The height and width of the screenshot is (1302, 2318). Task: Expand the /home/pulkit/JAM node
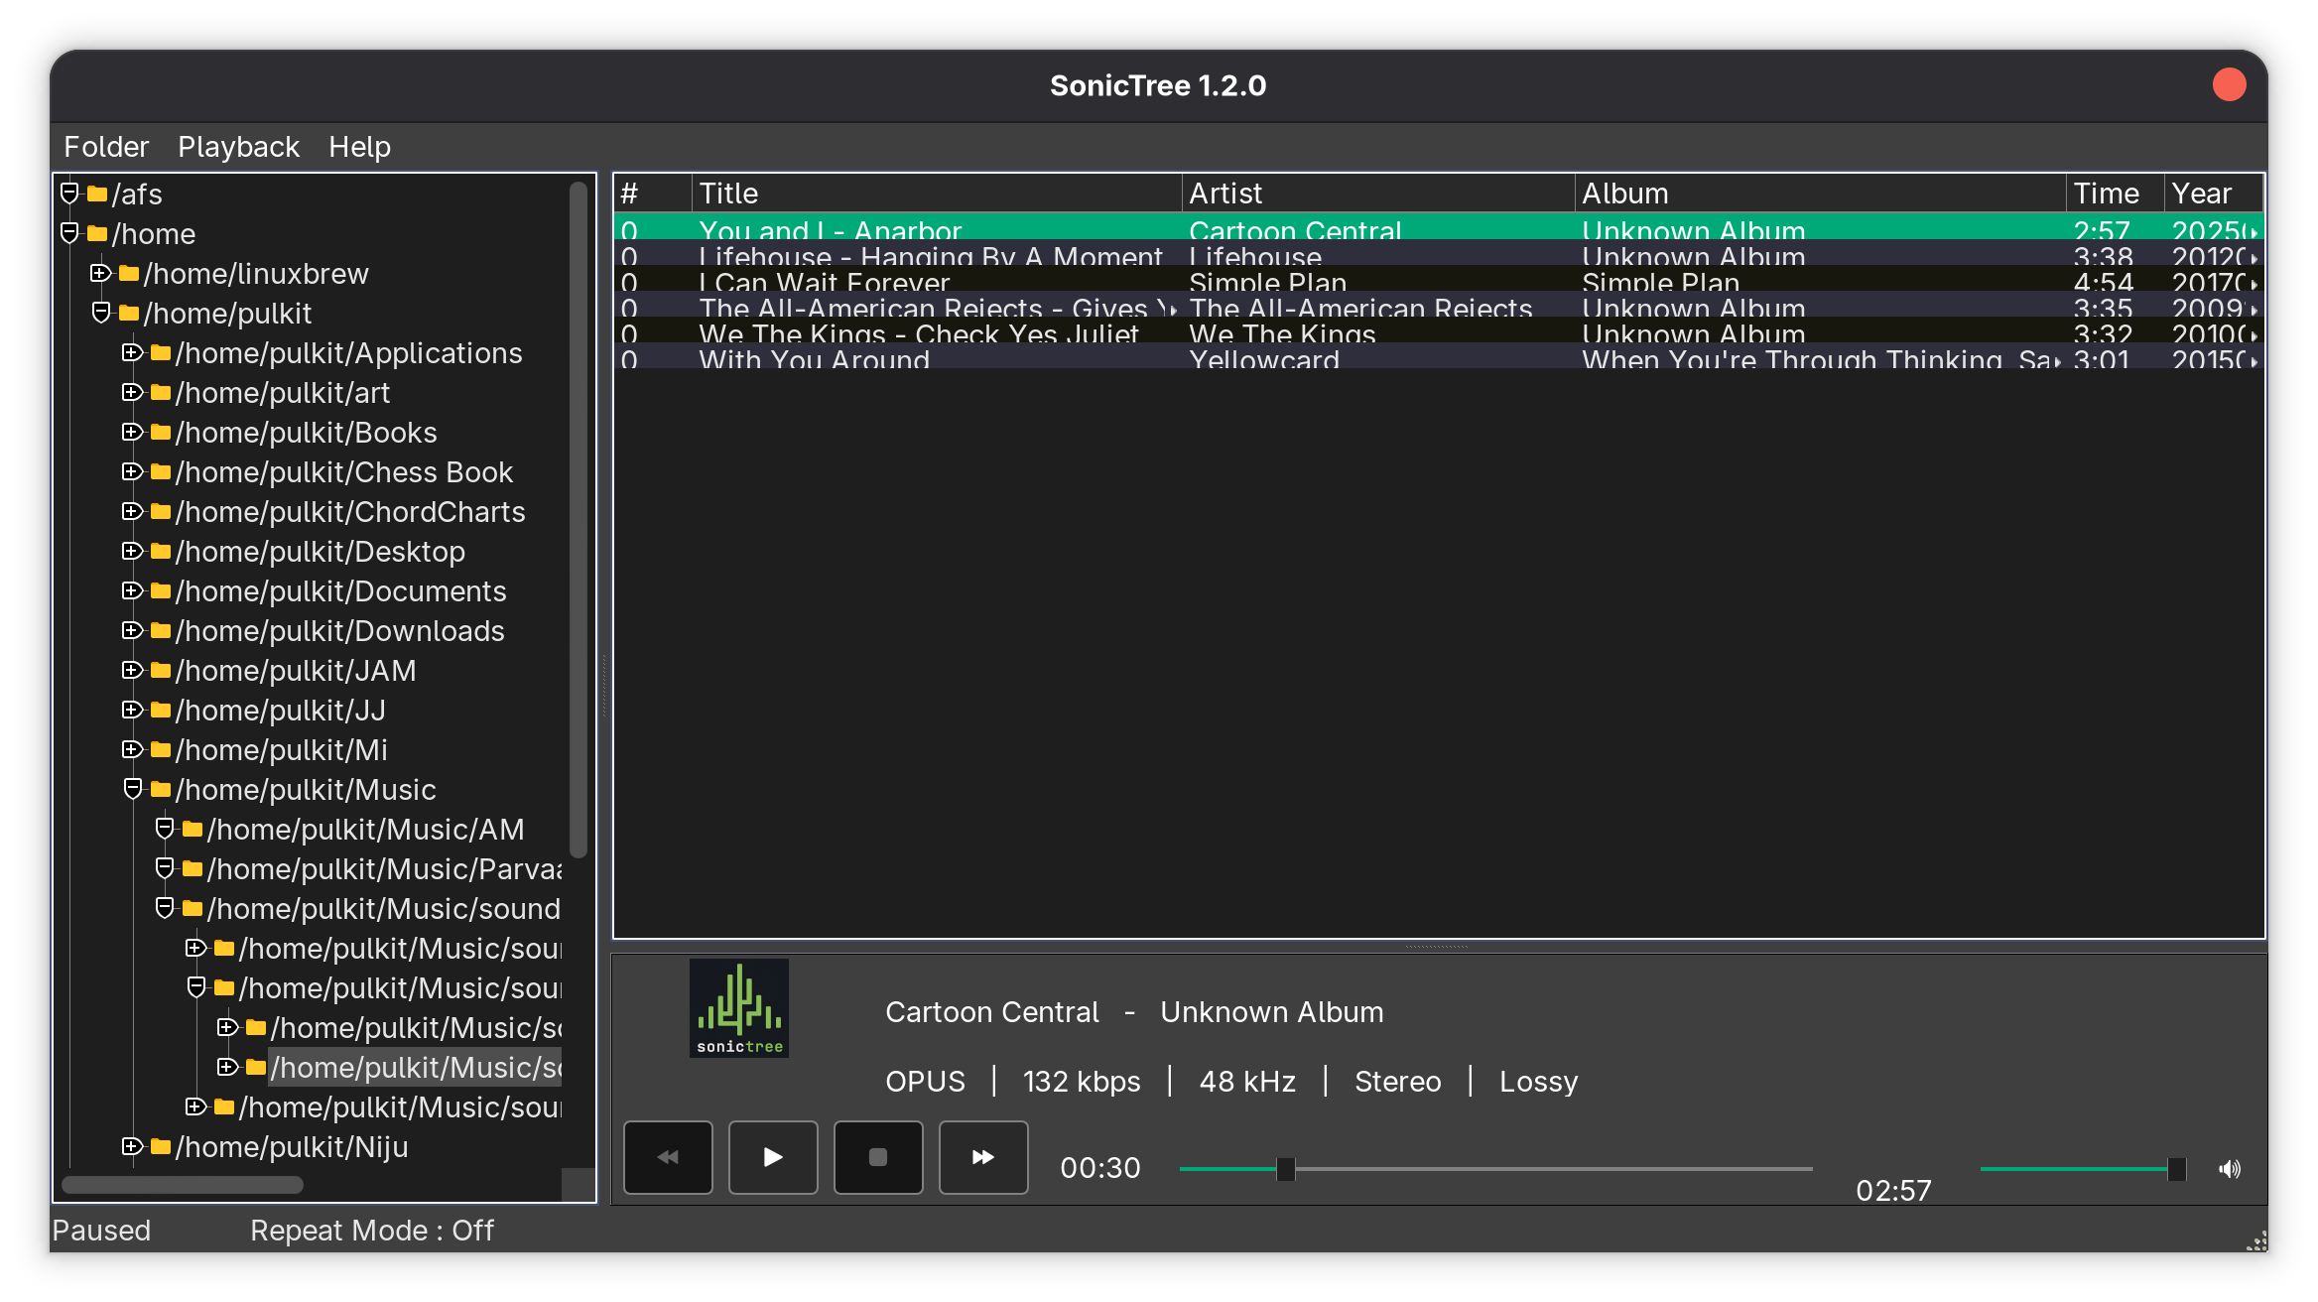click(132, 669)
